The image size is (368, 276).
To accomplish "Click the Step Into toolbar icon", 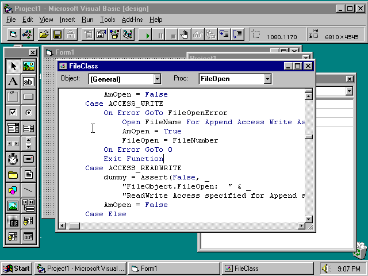I will pyautogui.click(x=224, y=35).
